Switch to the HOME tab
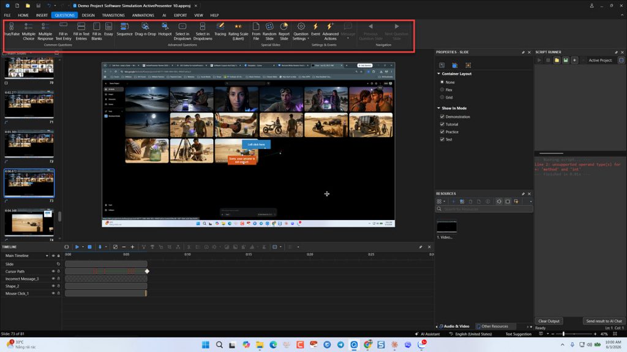The height and width of the screenshot is (352, 627). pyautogui.click(x=23, y=15)
